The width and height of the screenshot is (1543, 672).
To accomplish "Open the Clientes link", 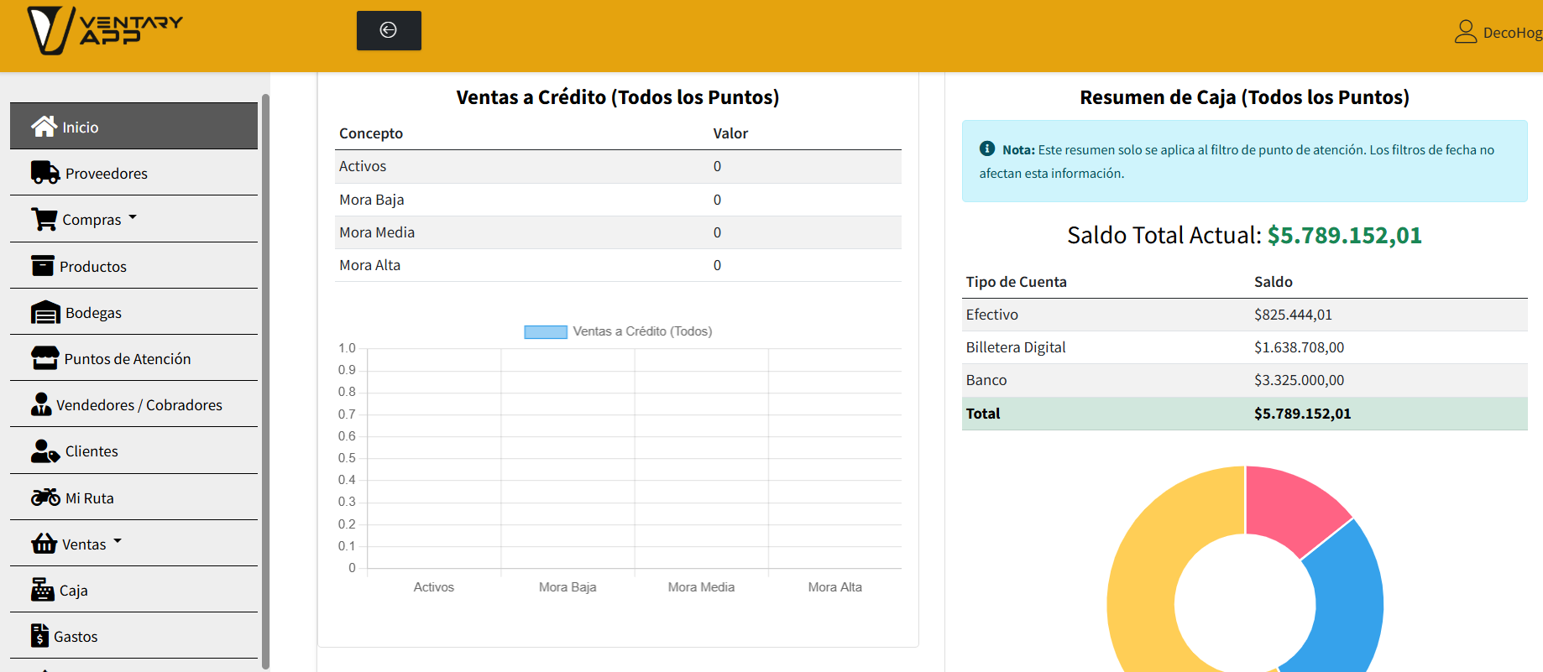I will coord(133,451).
